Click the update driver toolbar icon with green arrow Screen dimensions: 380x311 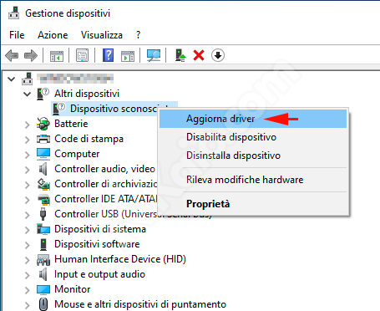click(180, 55)
